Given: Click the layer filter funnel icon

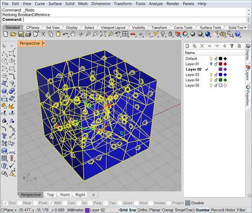Looking at the screenshot, I should tap(232, 46).
